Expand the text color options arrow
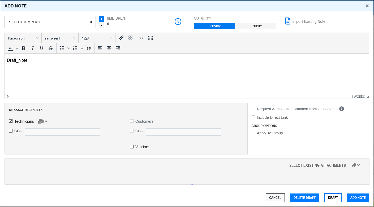 pyautogui.click(x=17, y=48)
